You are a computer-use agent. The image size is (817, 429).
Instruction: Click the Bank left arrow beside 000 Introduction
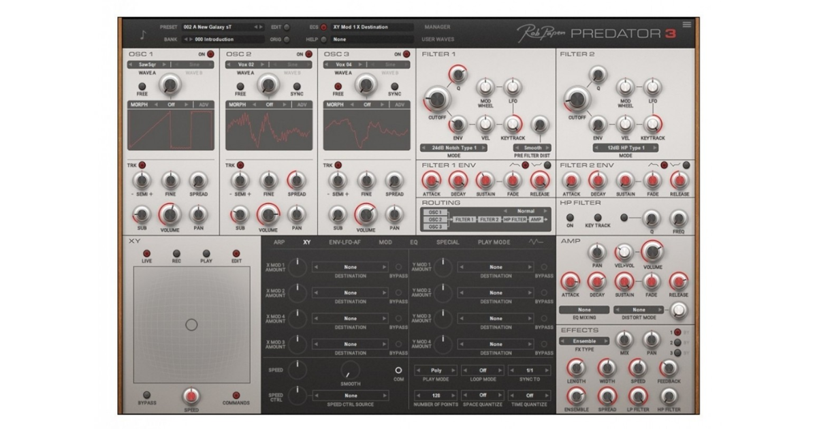click(185, 39)
